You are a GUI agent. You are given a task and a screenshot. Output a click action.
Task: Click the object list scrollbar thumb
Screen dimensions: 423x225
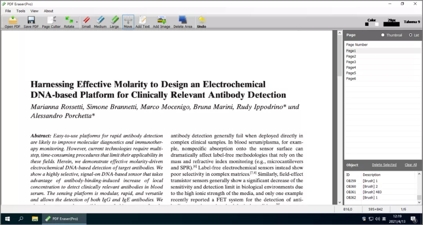[419, 198]
